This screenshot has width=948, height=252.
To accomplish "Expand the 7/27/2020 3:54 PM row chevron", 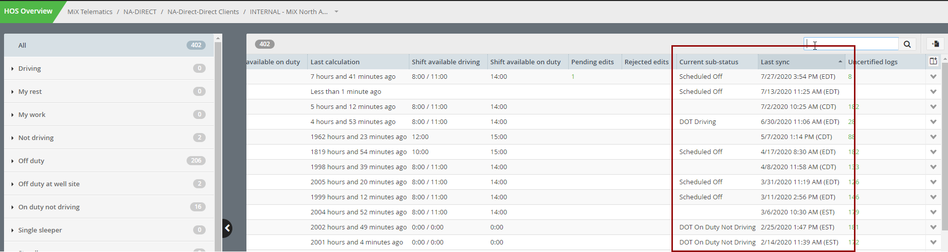I will 933,77.
